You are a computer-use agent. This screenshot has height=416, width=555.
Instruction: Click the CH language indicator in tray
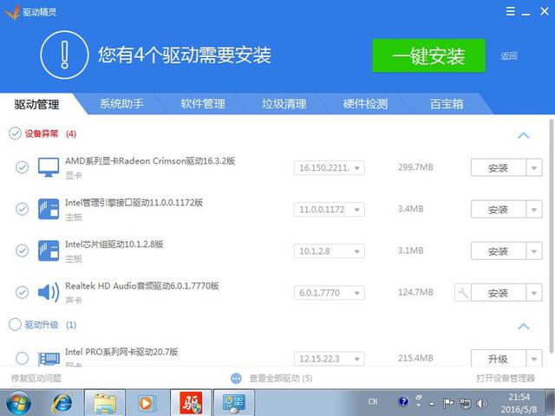tap(373, 401)
